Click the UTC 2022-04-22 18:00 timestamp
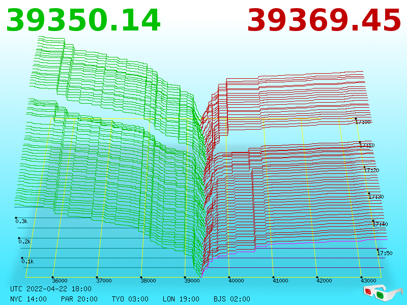This screenshot has width=407, height=305. (x=51, y=289)
